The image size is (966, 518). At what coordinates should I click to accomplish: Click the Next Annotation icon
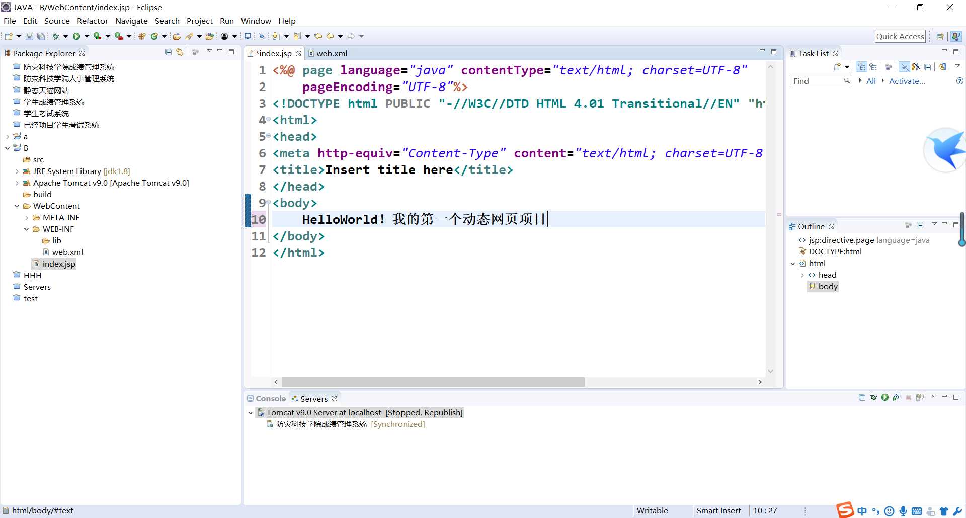276,36
